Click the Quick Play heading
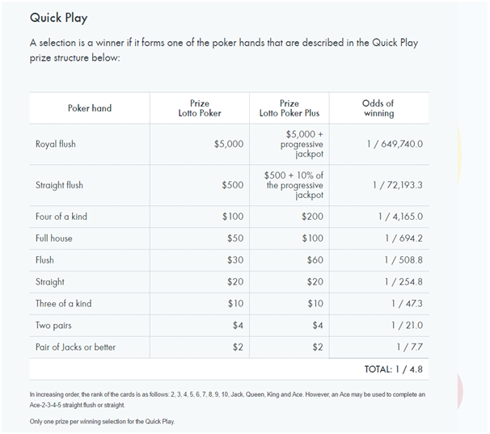 pos(58,18)
